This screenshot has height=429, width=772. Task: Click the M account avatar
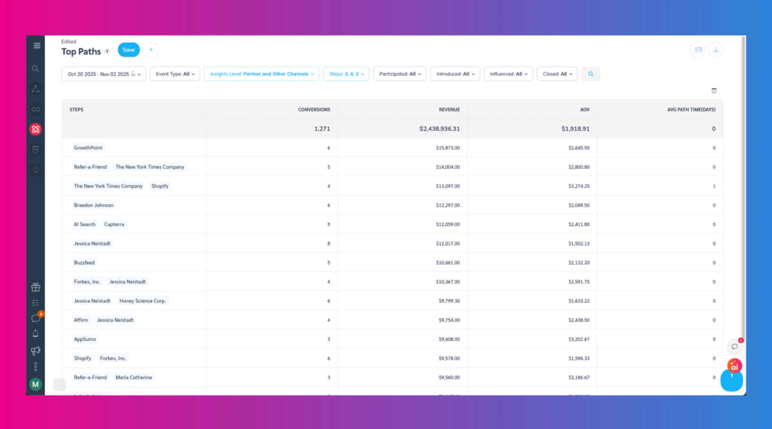[35, 384]
